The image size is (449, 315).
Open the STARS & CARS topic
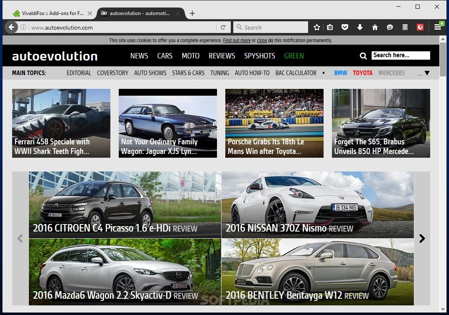[x=188, y=73]
